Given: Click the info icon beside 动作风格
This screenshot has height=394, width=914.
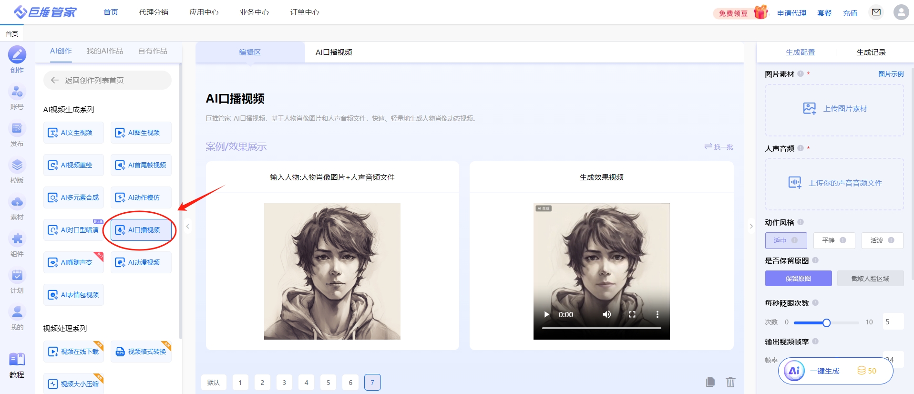Looking at the screenshot, I should pos(801,222).
